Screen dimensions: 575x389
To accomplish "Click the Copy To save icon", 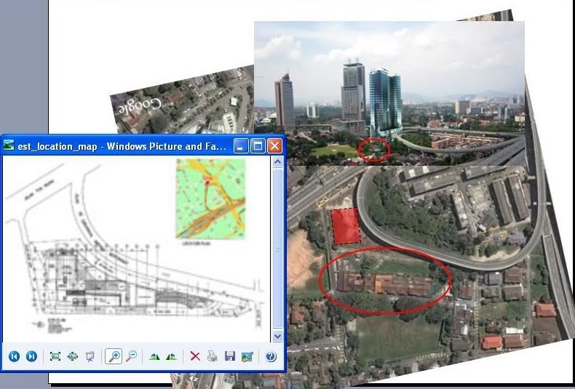I will tap(230, 356).
